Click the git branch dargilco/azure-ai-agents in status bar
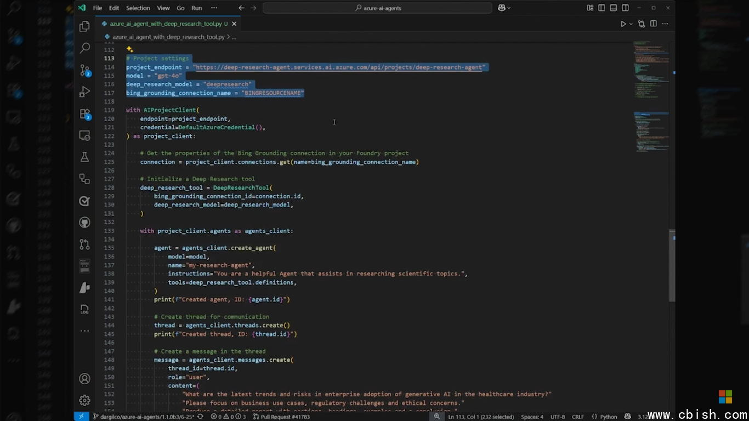The image size is (749, 421). [x=144, y=417]
